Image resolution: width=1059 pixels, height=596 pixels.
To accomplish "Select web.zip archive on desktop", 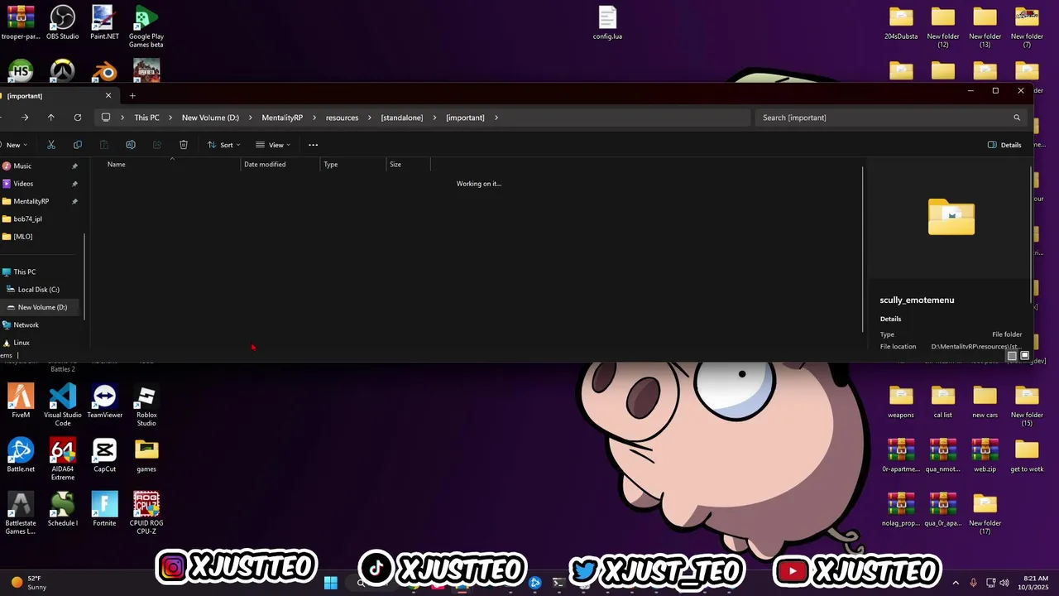I will (985, 455).
